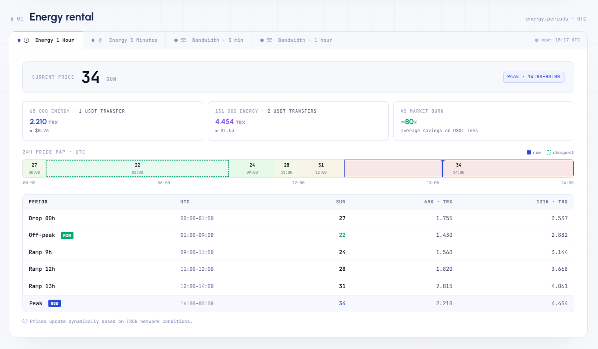Viewport: 598px width, 349px height.
Task: Click the SUN column header
Action: tap(341, 202)
